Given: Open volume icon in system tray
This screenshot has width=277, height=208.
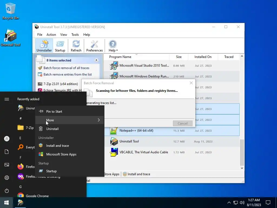Looking at the screenshot, I should click(x=242, y=203).
